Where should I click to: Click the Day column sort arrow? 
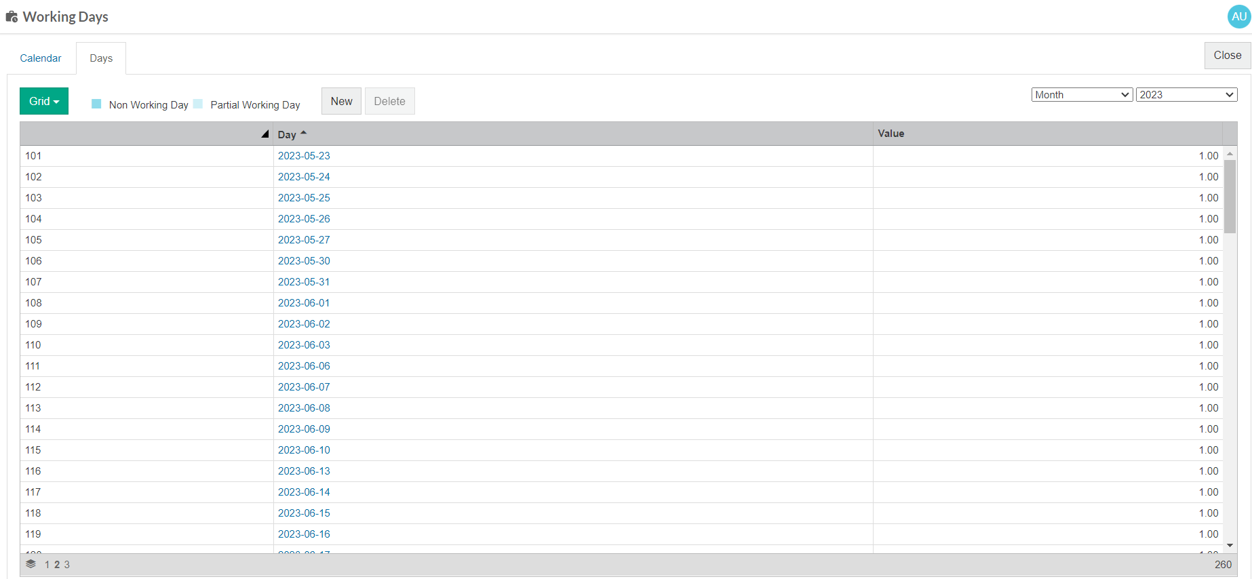(x=304, y=134)
